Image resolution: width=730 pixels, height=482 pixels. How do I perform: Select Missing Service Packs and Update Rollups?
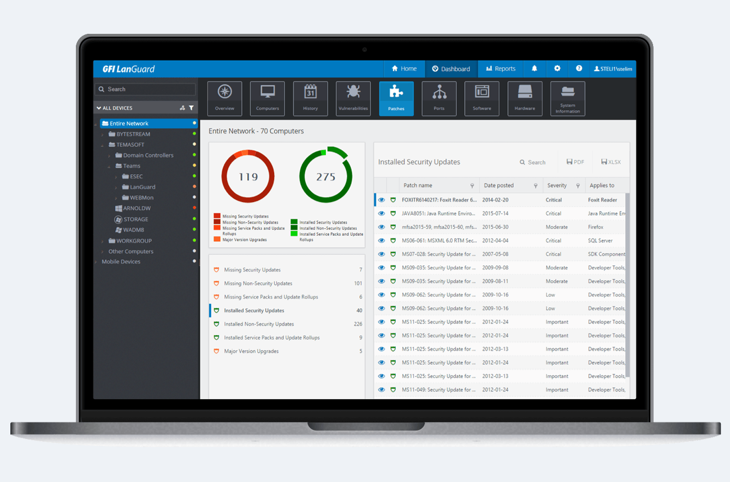[x=287, y=297]
